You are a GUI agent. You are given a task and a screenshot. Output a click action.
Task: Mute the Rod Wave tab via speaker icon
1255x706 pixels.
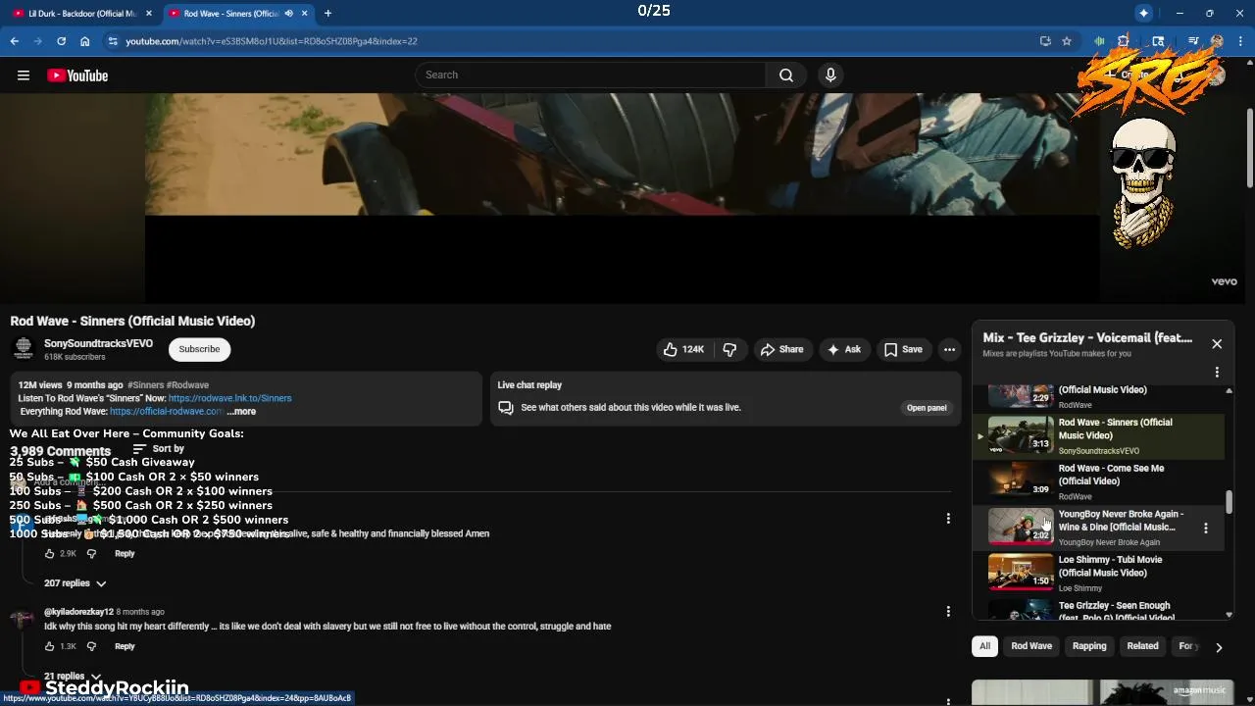coord(288,13)
